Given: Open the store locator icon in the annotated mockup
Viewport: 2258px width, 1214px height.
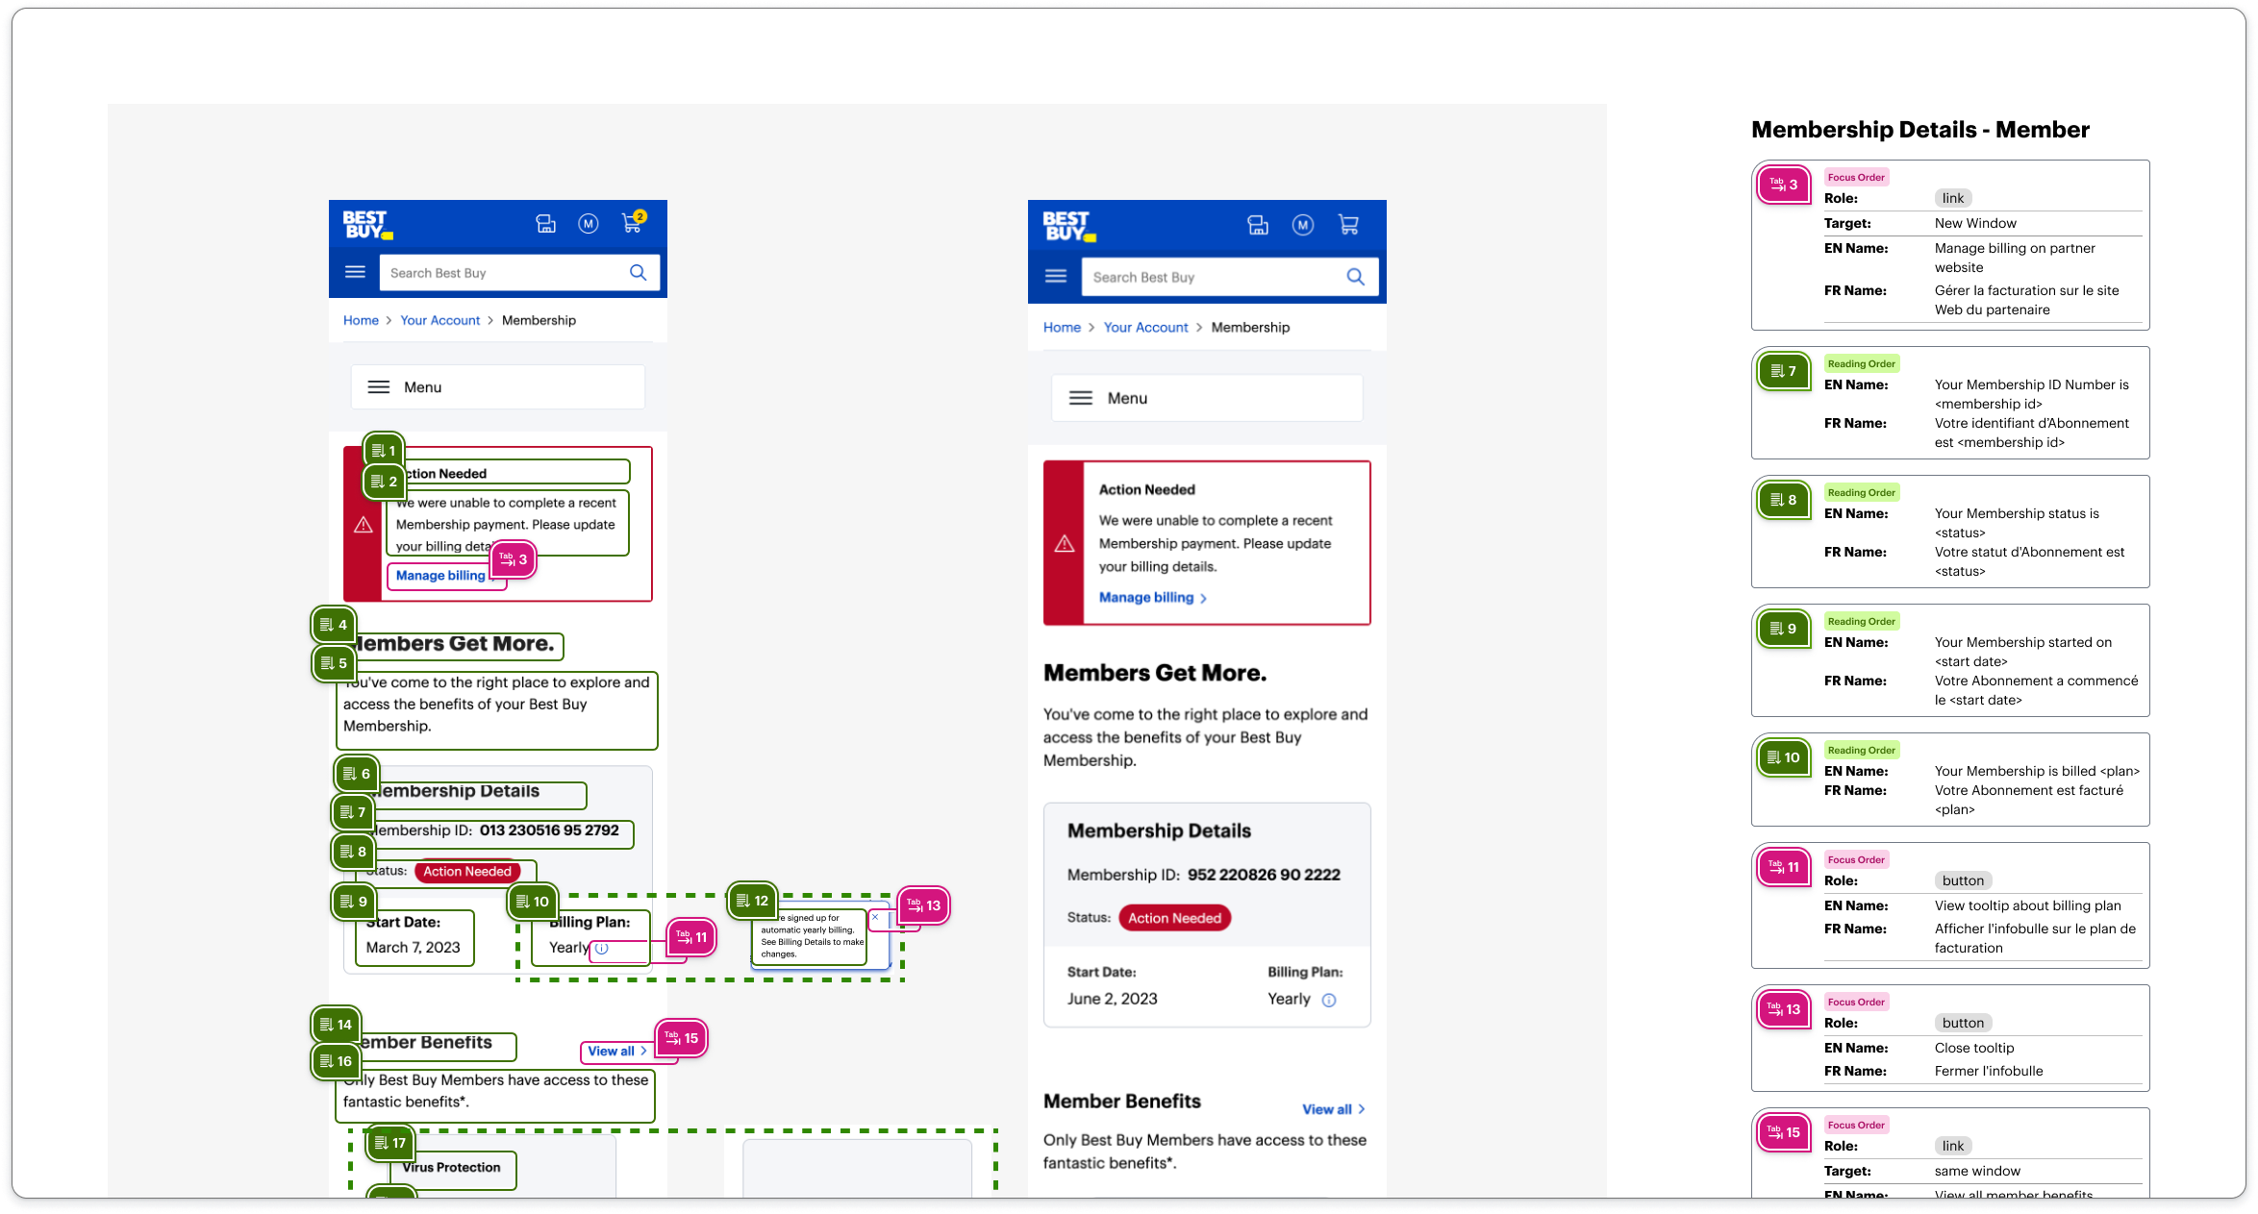Looking at the screenshot, I should pos(545,224).
